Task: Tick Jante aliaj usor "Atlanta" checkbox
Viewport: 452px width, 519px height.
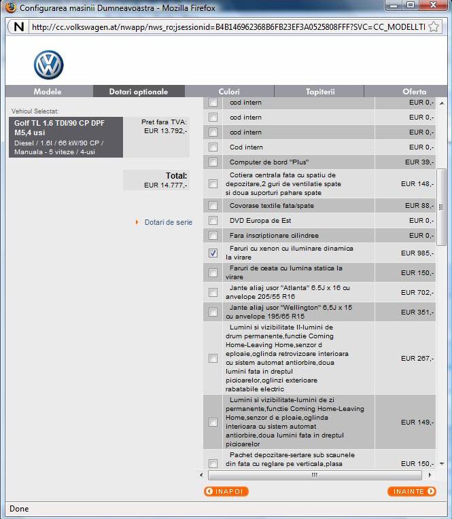Action: 213,292
